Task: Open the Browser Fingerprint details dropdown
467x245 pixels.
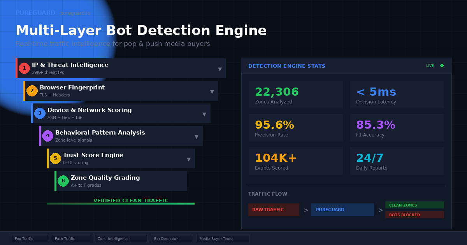Action: 212,91
